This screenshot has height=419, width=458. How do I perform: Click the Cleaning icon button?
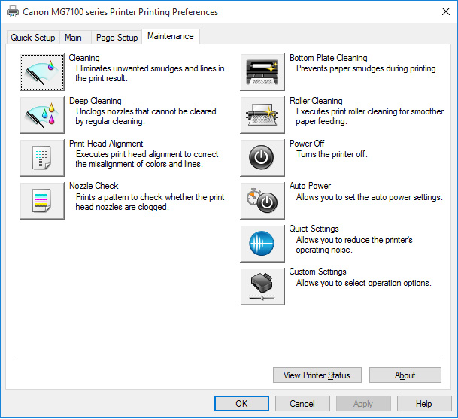pos(42,71)
